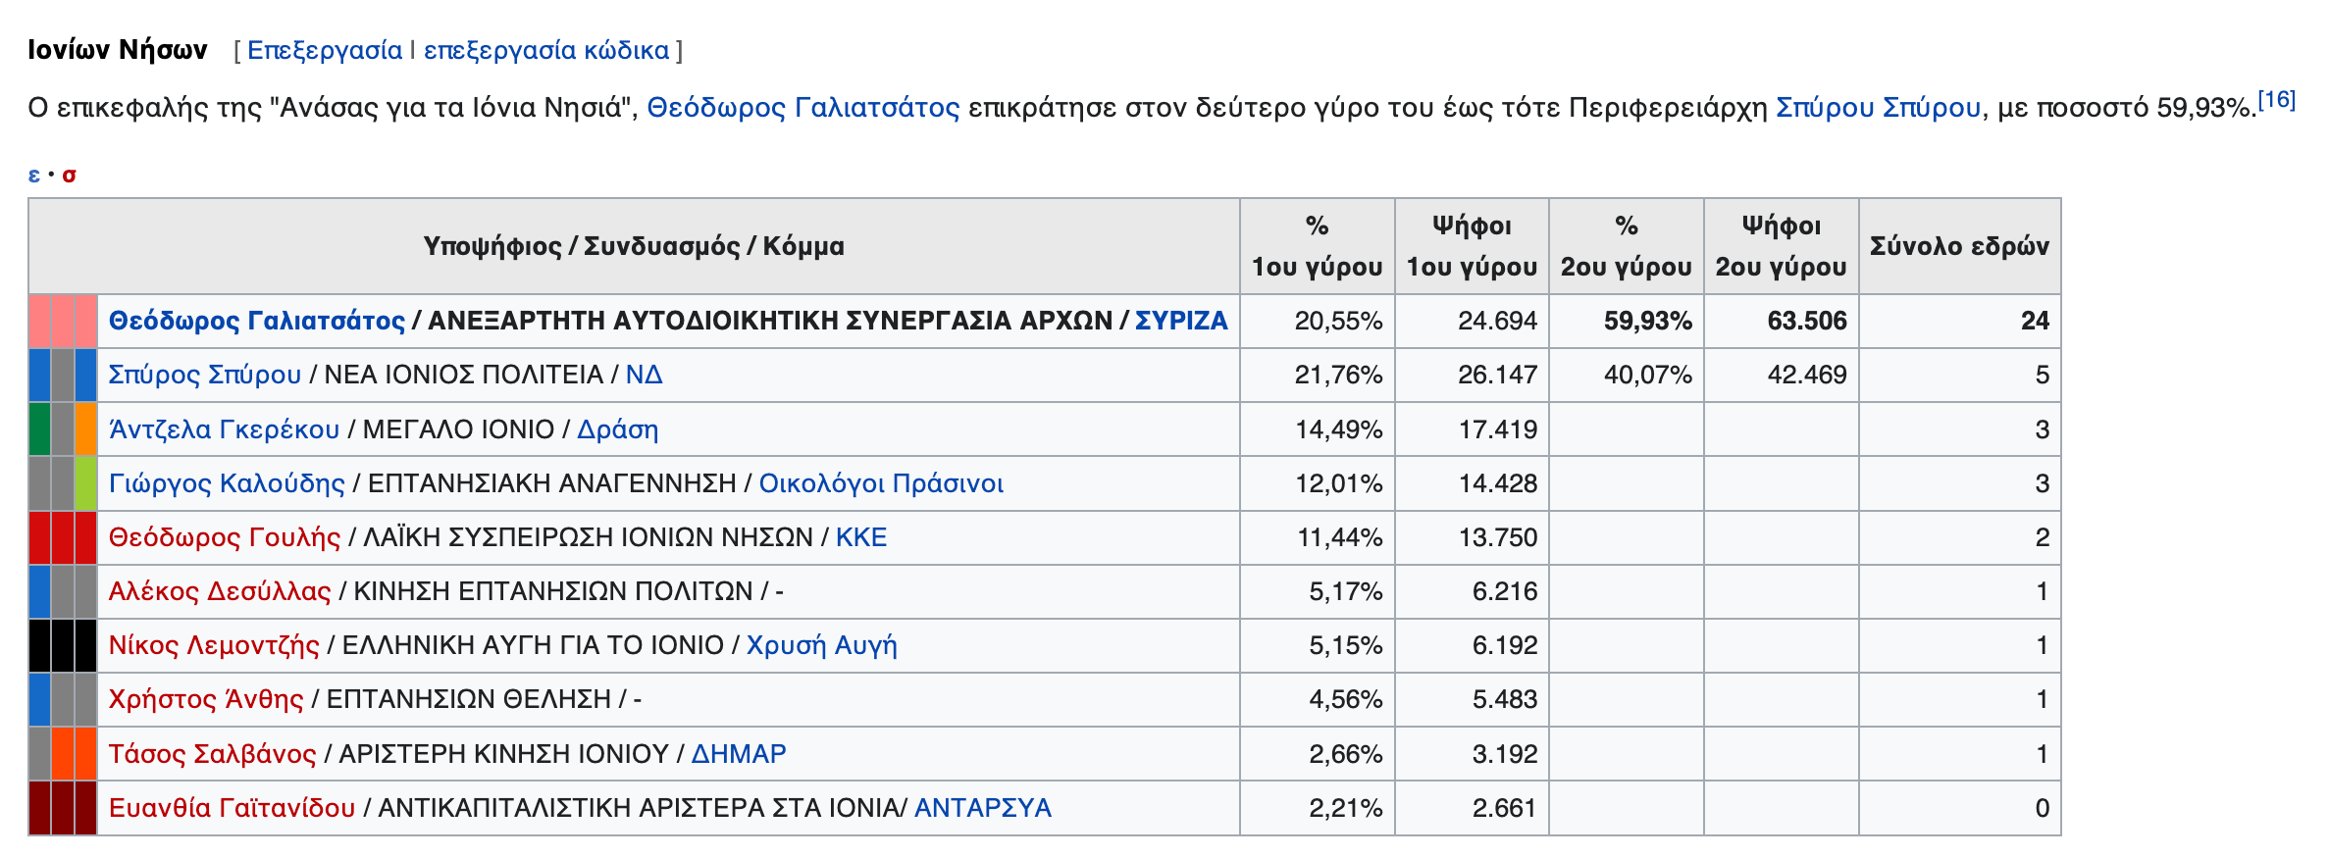The width and height of the screenshot is (2329, 857).
Task: Visit the Χρυσή Αυγή party page
Action: point(824,645)
